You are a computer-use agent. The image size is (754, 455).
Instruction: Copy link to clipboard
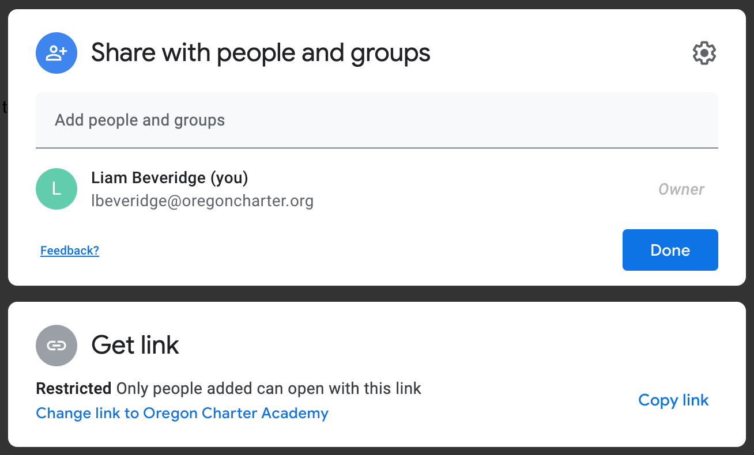pos(673,400)
